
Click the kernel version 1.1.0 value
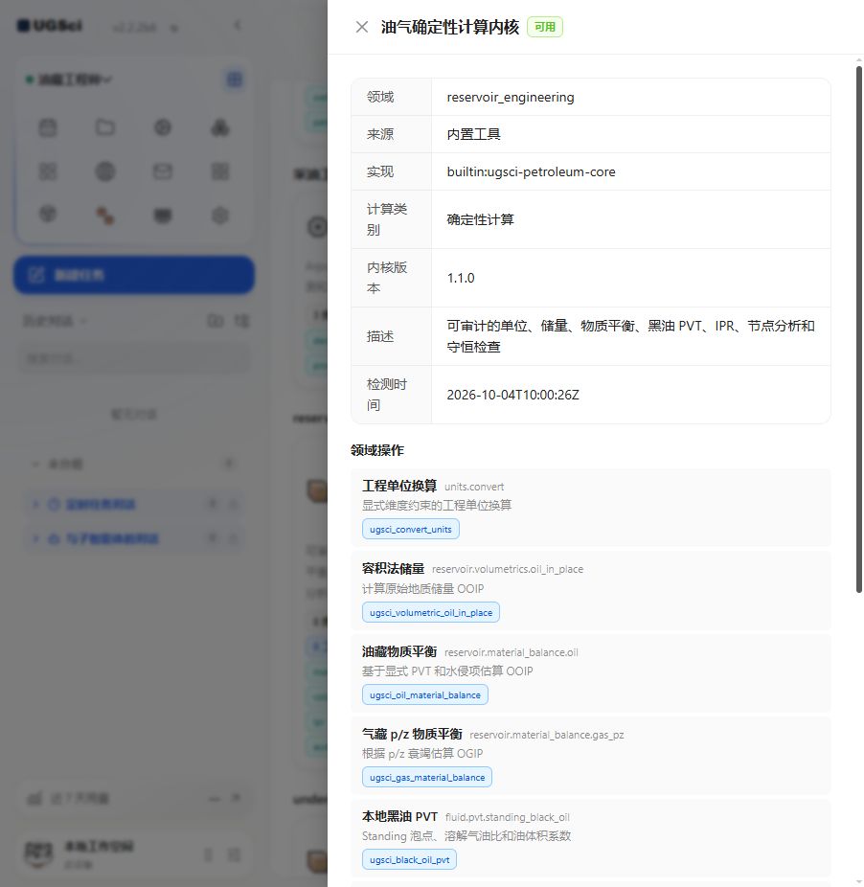(461, 279)
